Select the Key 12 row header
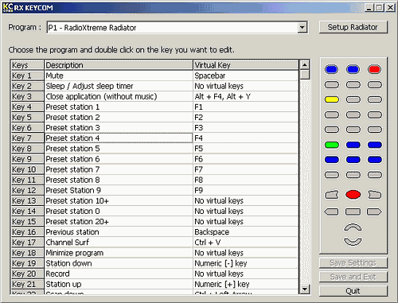 click(x=27, y=190)
